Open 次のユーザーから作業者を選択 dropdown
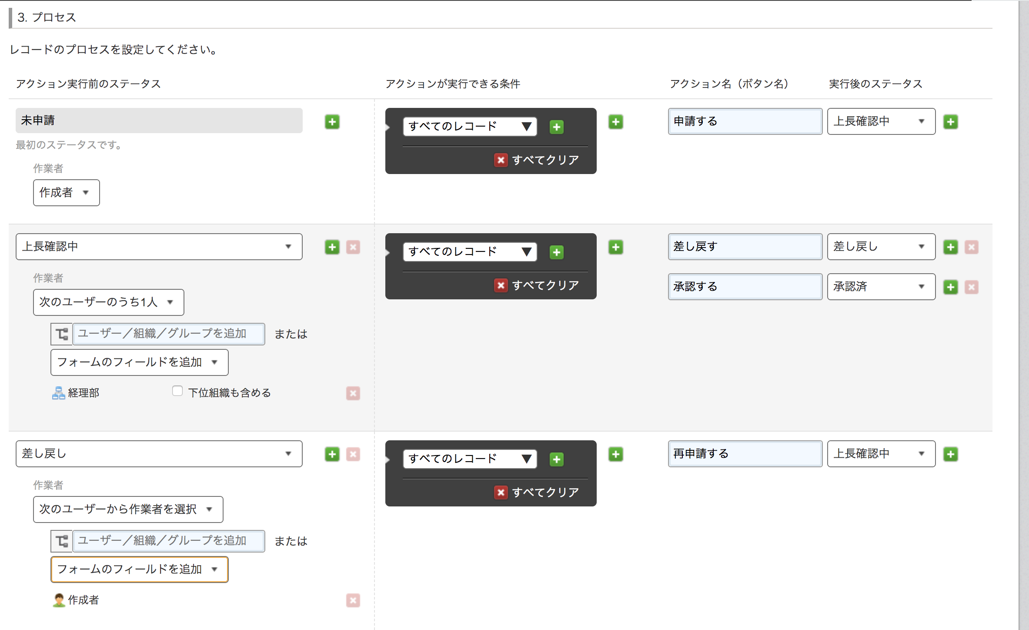1029x630 pixels. click(x=128, y=509)
